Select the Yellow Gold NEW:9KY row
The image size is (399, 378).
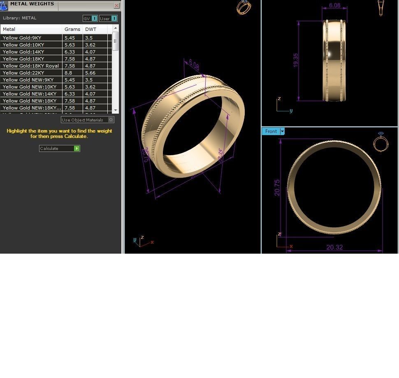pyautogui.click(x=56, y=80)
